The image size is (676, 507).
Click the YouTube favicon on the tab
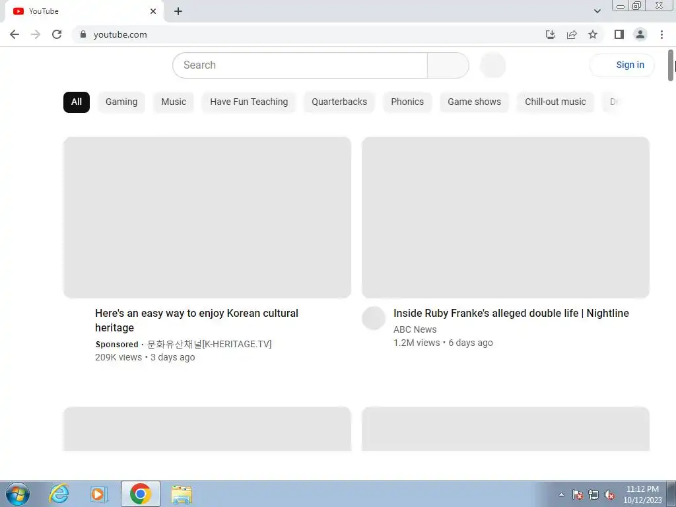click(x=18, y=11)
